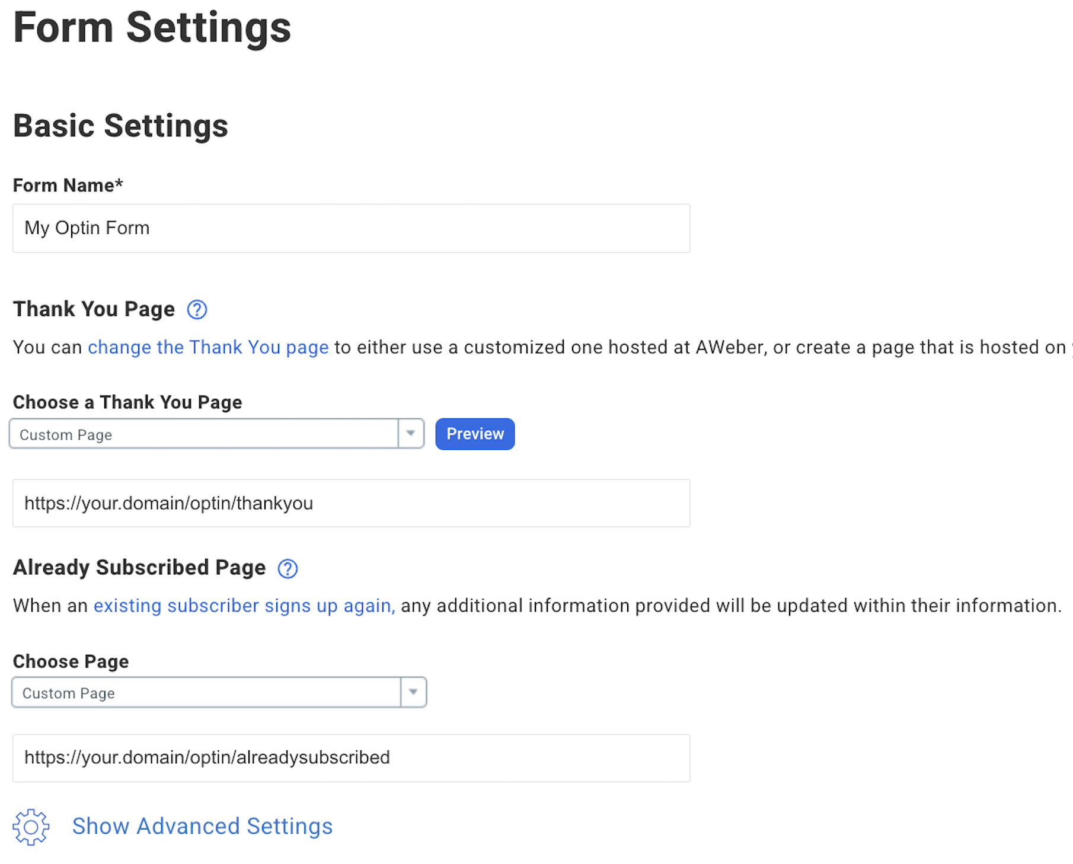
Task: Click the thank-you URL input field
Action: click(351, 503)
